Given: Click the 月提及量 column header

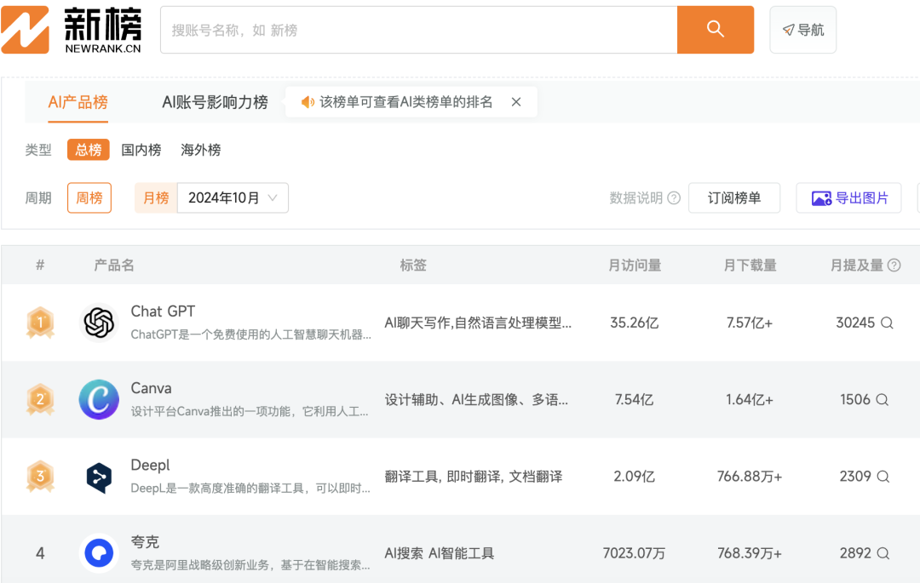Looking at the screenshot, I should tap(857, 266).
